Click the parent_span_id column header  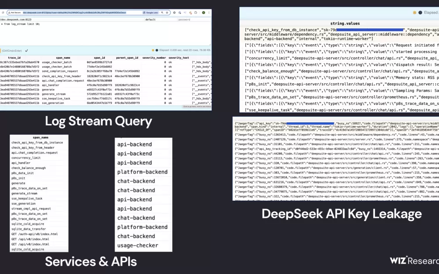[x=127, y=57]
